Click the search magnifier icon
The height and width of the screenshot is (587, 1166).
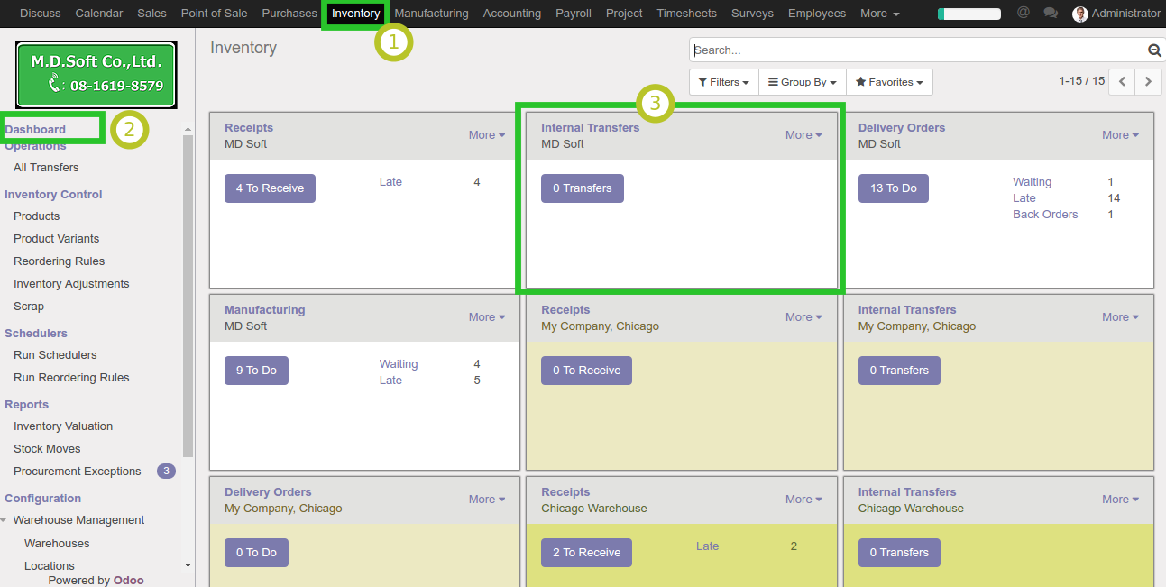[1153, 50]
